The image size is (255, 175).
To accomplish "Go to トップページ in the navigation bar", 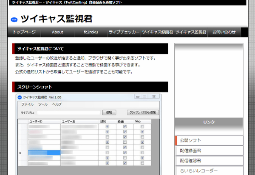I will click(24, 32).
